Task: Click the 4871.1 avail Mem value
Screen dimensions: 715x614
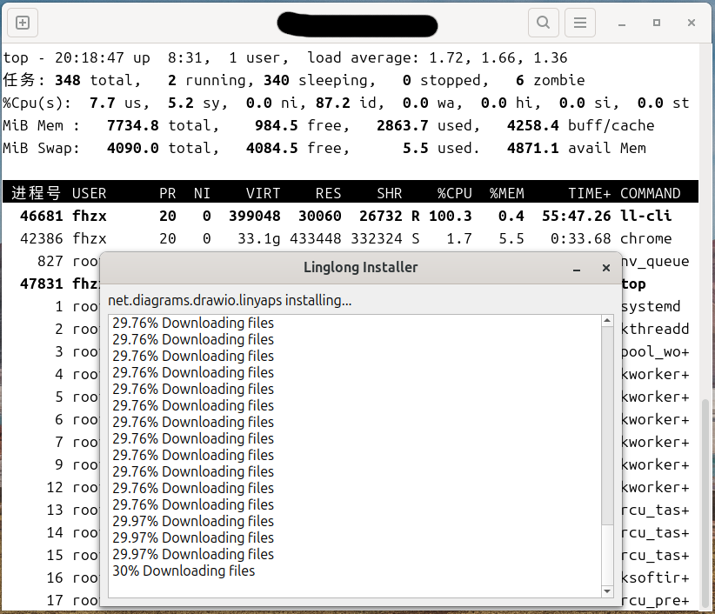Action: point(532,148)
